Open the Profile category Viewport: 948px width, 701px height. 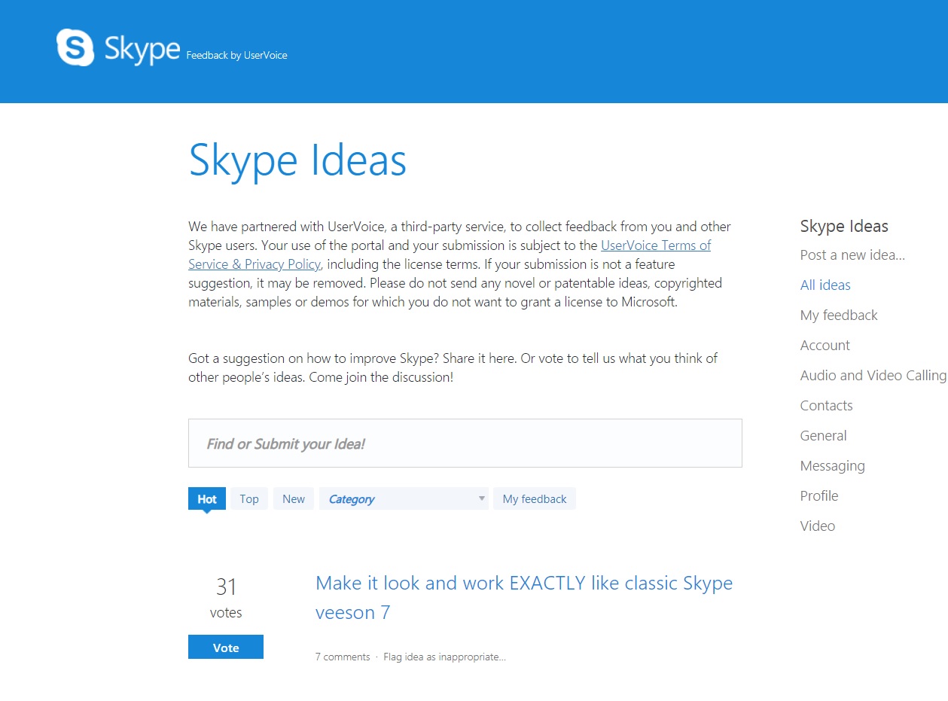point(819,495)
